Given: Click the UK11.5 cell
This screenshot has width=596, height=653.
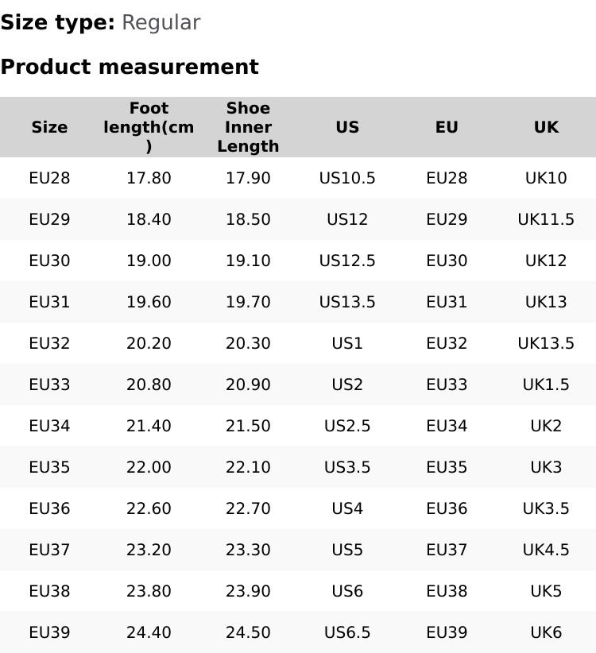Looking at the screenshot, I should [x=546, y=219].
